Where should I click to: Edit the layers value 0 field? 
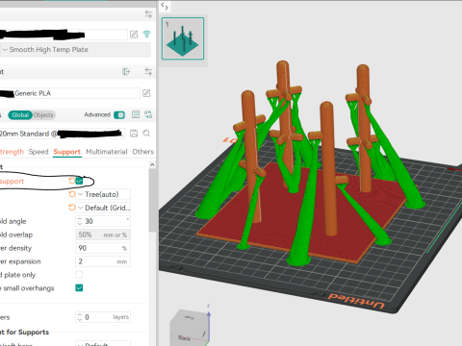(x=103, y=317)
